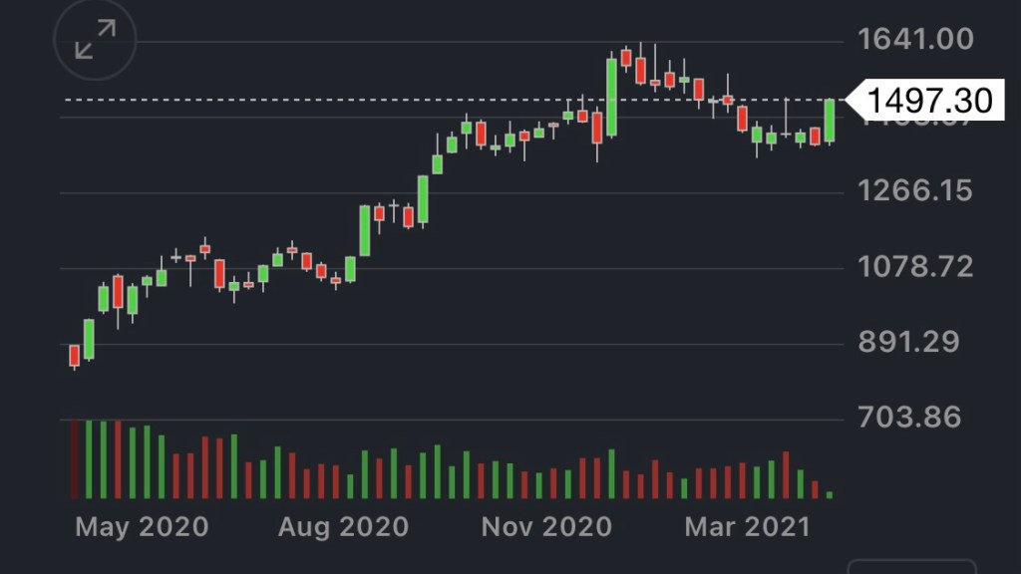The height and width of the screenshot is (574, 1021).
Task: Click the last small green volume bar
Action: pos(830,493)
